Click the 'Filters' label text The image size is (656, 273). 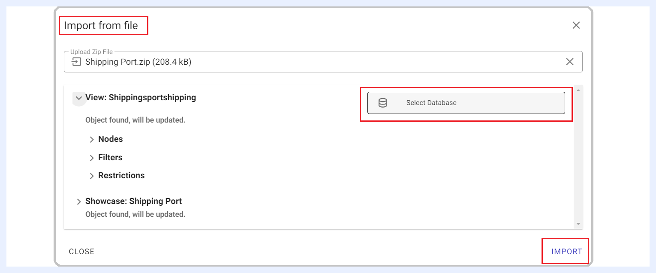pyautogui.click(x=110, y=157)
